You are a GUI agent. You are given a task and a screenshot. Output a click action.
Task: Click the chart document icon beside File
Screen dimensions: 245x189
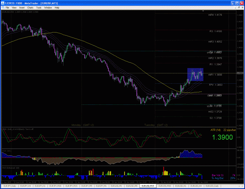pos(3,8)
